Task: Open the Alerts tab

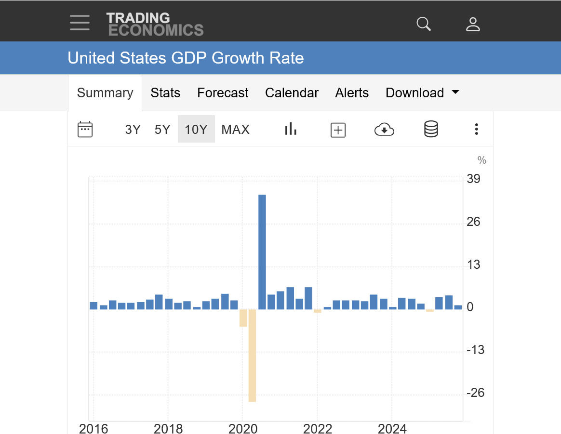Action: point(352,92)
